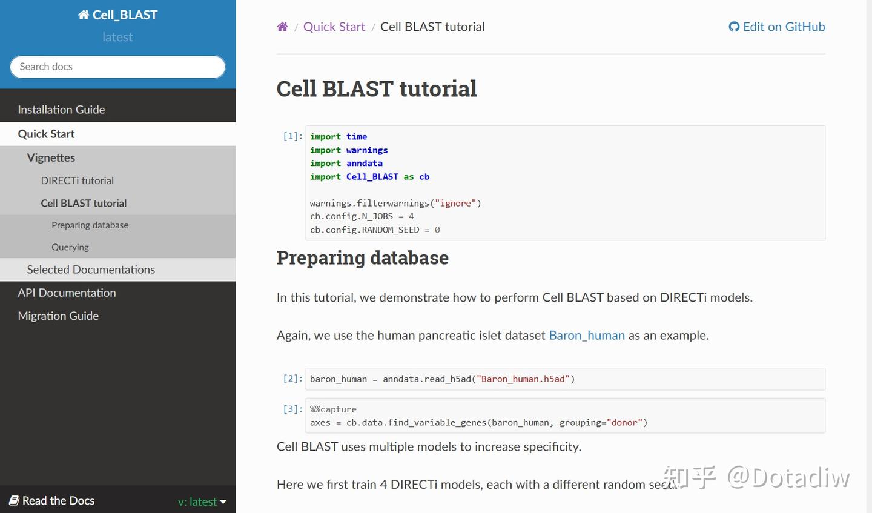
Task: Select Quick Start in the sidebar
Action: pyautogui.click(x=46, y=134)
